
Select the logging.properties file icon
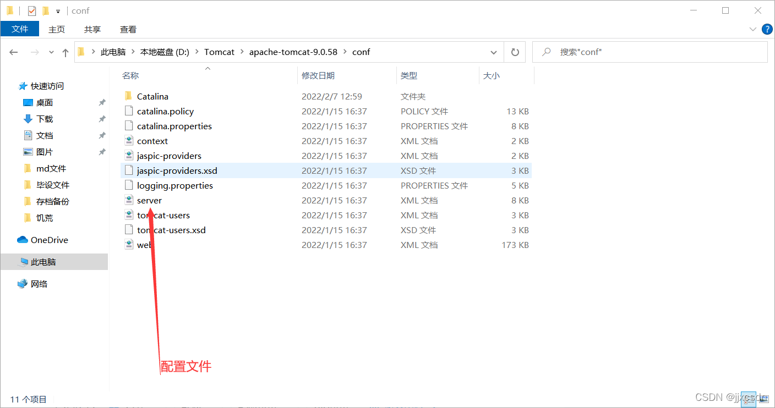pyautogui.click(x=129, y=185)
